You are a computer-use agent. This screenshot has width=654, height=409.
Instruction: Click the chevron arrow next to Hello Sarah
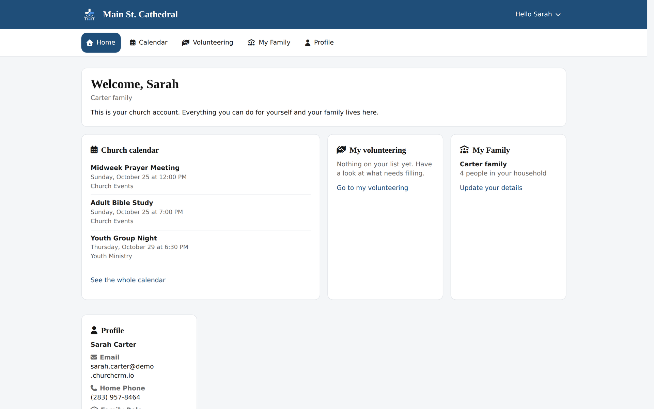558,15
